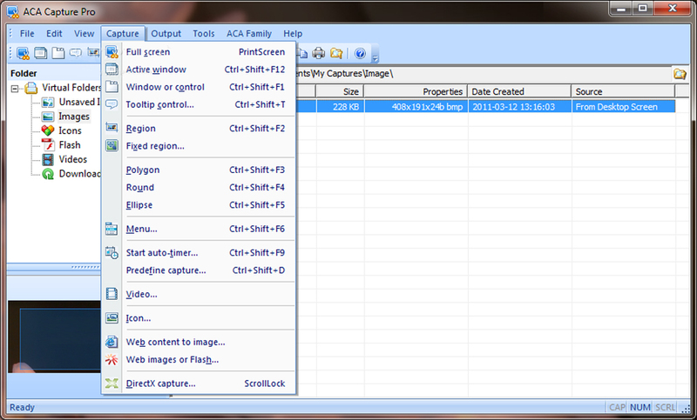The height and width of the screenshot is (420, 697).
Task: Select the Download folder in the tree
Action: (x=80, y=173)
